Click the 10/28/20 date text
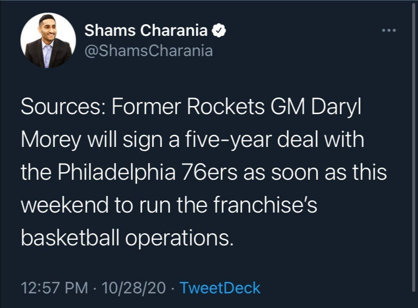Image resolution: width=418 pixels, height=308 pixels. pos(134,288)
